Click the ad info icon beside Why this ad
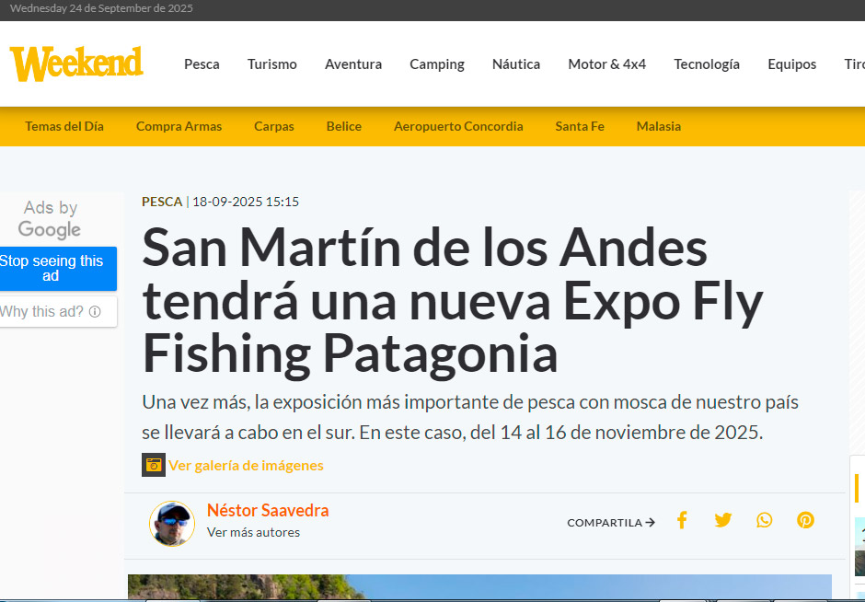 click(x=95, y=312)
